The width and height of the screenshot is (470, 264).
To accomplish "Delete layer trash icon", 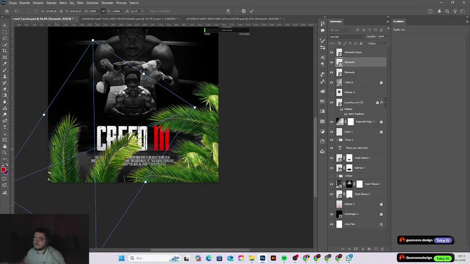I will tap(382, 249).
